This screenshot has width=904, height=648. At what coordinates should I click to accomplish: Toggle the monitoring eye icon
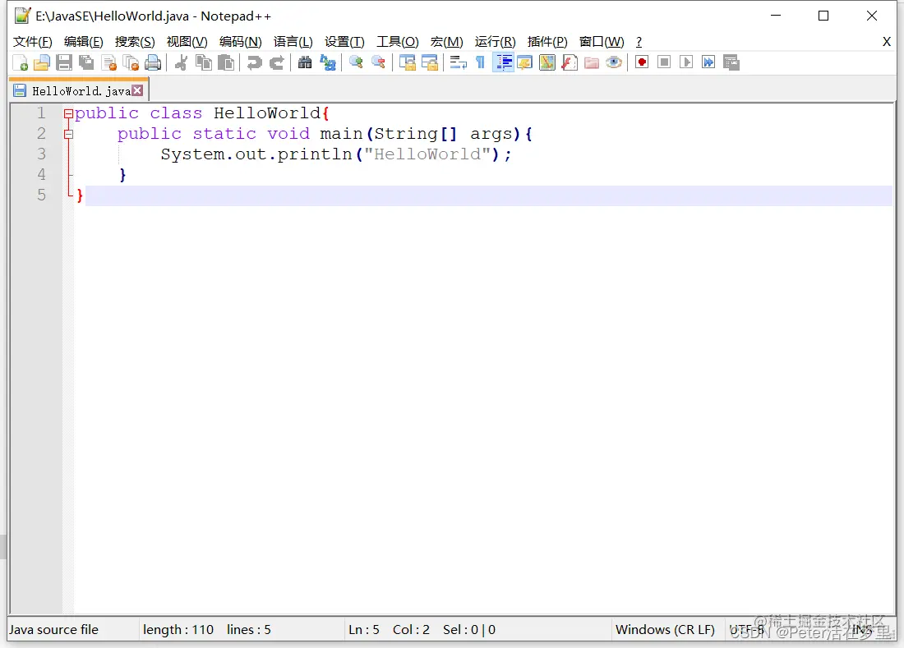pyautogui.click(x=614, y=62)
